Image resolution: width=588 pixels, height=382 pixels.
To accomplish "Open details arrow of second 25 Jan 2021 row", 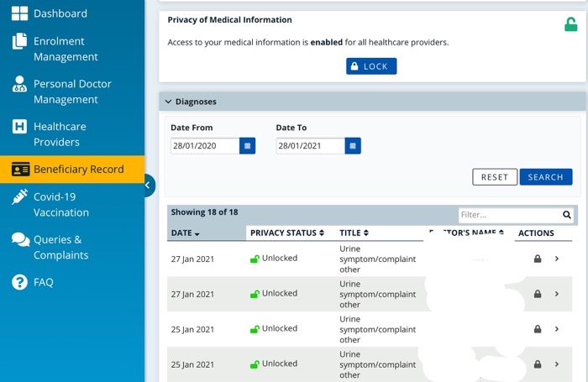I will tap(557, 364).
